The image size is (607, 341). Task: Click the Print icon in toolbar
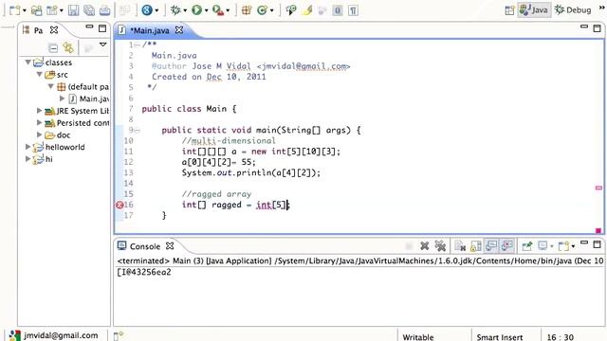(104, 10)
